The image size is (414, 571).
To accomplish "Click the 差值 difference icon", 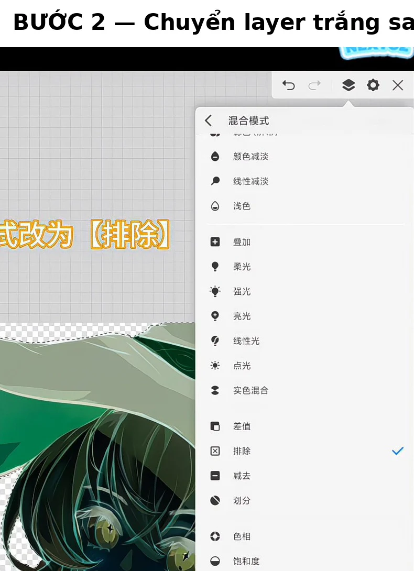I will coord(215,426).
